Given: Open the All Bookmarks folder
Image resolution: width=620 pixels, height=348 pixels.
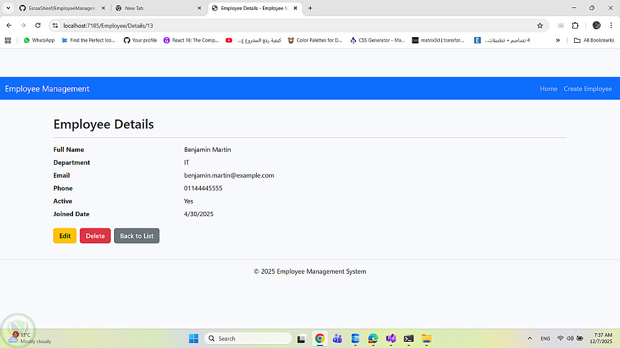Looking at the screenshot, I should pos(594,40).
